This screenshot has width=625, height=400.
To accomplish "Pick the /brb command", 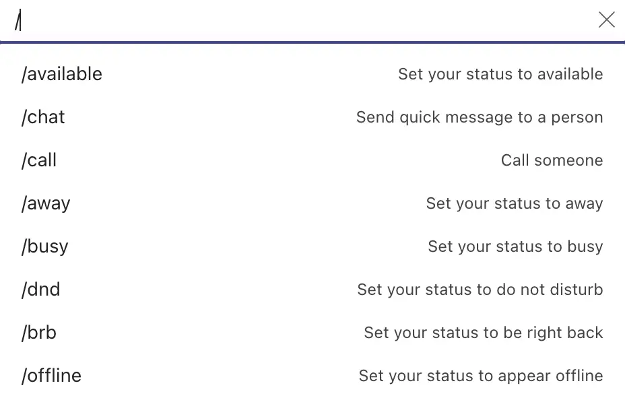I will click(x=39, y=333).
